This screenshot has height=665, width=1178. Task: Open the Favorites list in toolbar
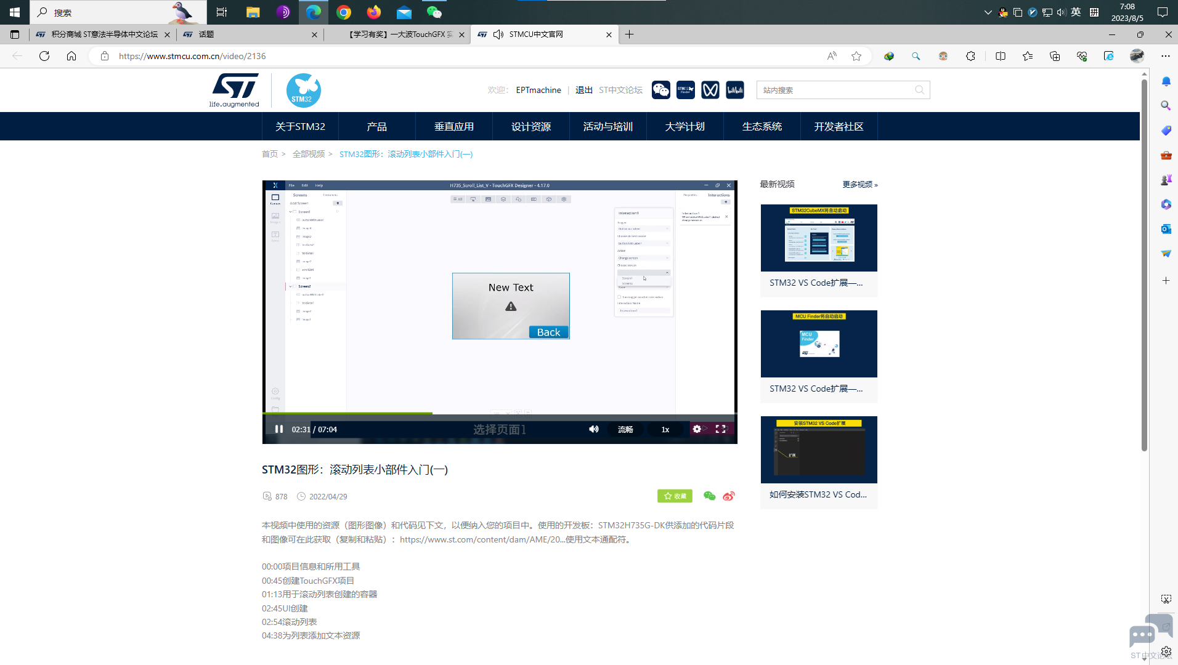tap(1028, 56)
